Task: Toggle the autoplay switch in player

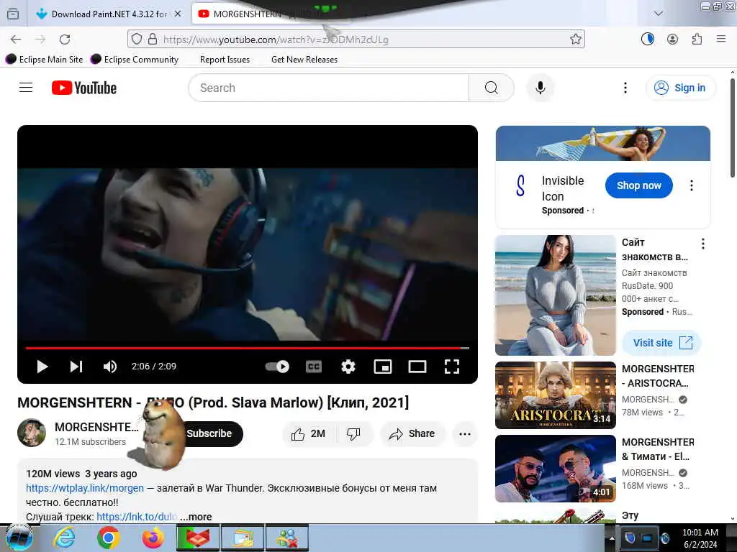Action: click(x=277, y=367)
